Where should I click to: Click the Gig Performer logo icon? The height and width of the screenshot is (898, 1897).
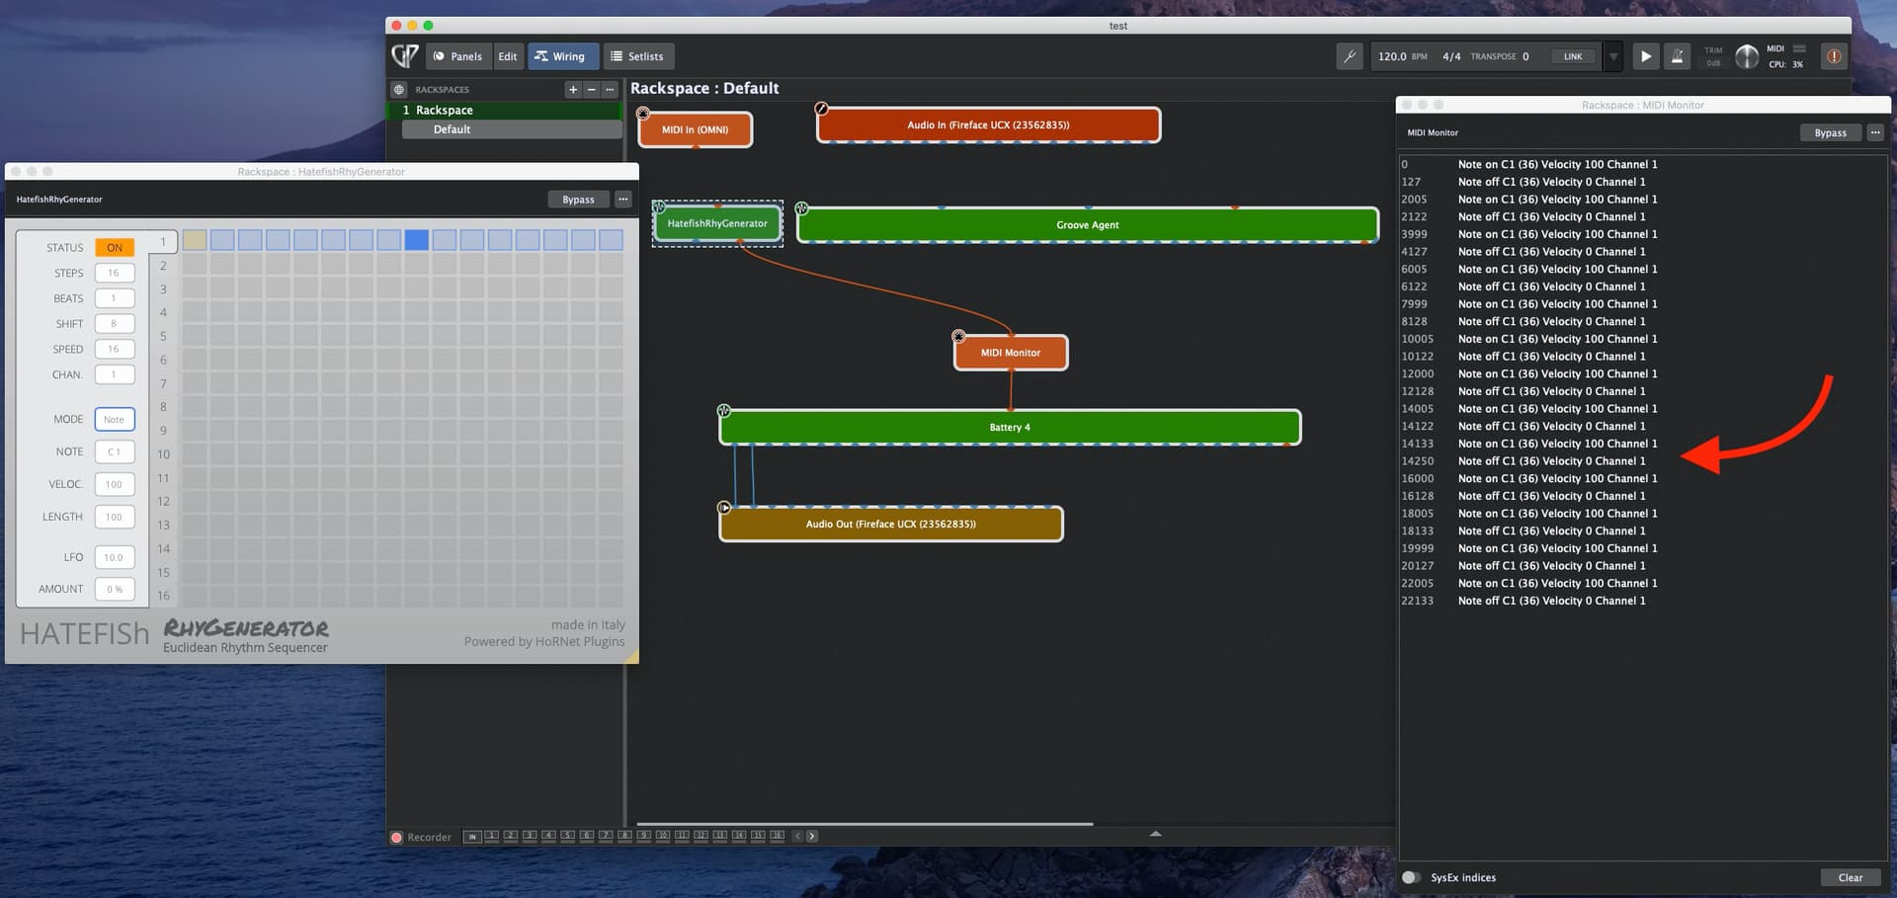point(405,56)
